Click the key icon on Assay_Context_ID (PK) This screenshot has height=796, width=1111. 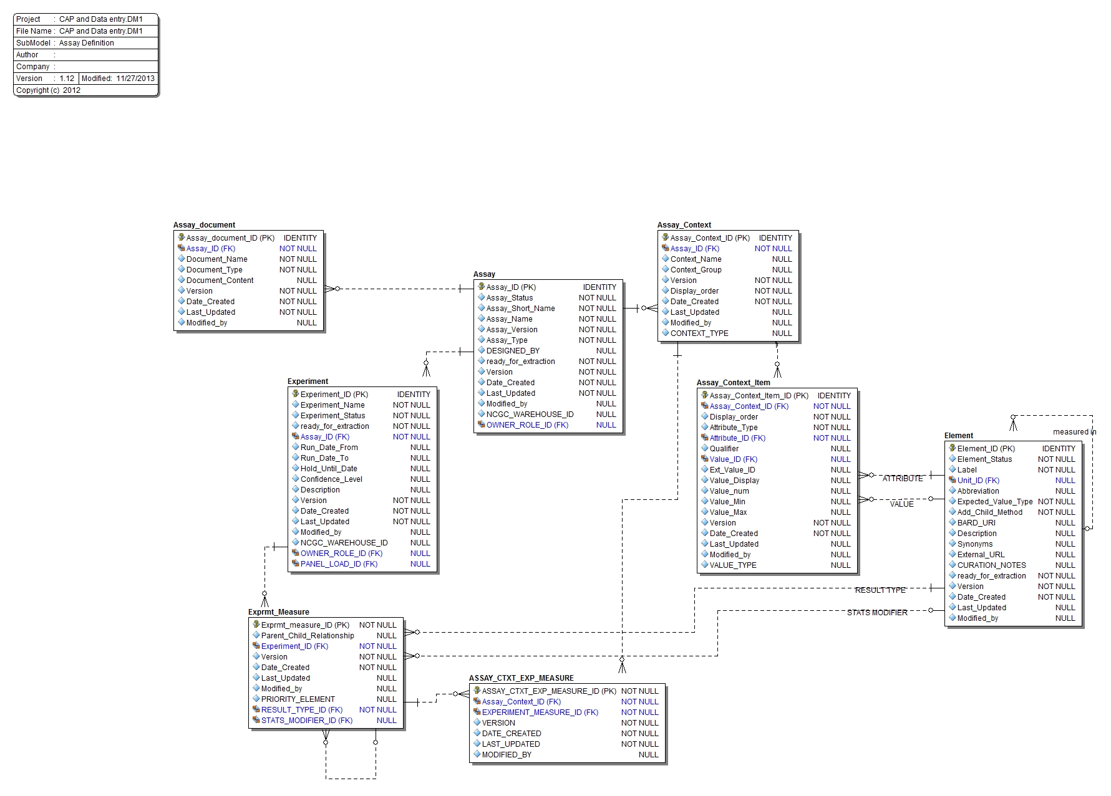pyautogui.click(x=666, y=237)
